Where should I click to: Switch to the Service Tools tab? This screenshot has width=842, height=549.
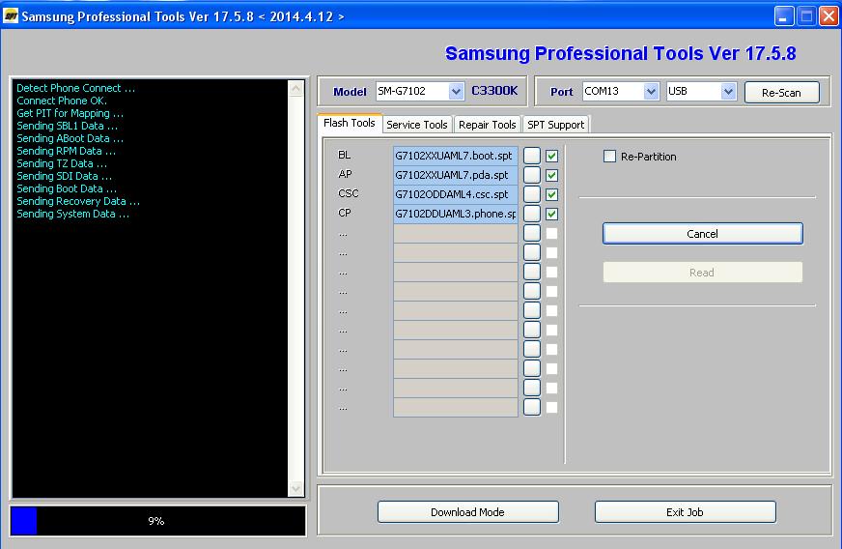417,125
